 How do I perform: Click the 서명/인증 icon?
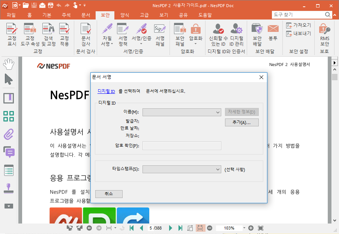(x=141, y=29)
